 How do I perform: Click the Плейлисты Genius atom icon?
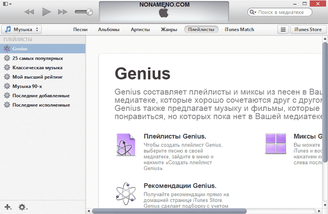click(126, 144)
